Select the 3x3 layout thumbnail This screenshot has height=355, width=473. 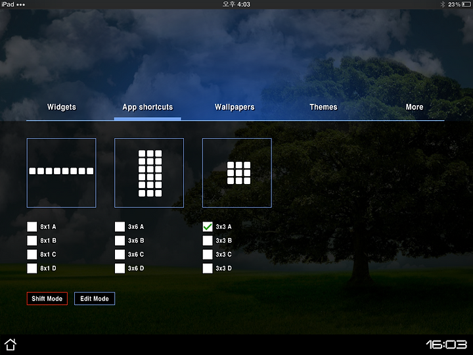pos(236,173)
